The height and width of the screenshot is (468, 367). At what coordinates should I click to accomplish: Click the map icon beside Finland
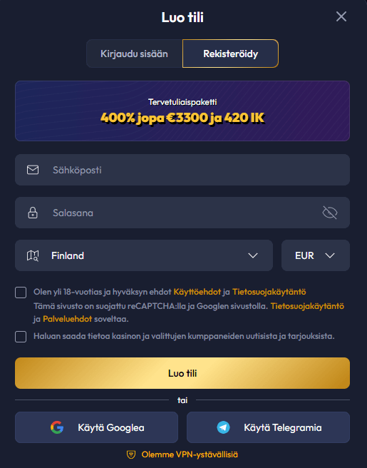click(33, 256)
